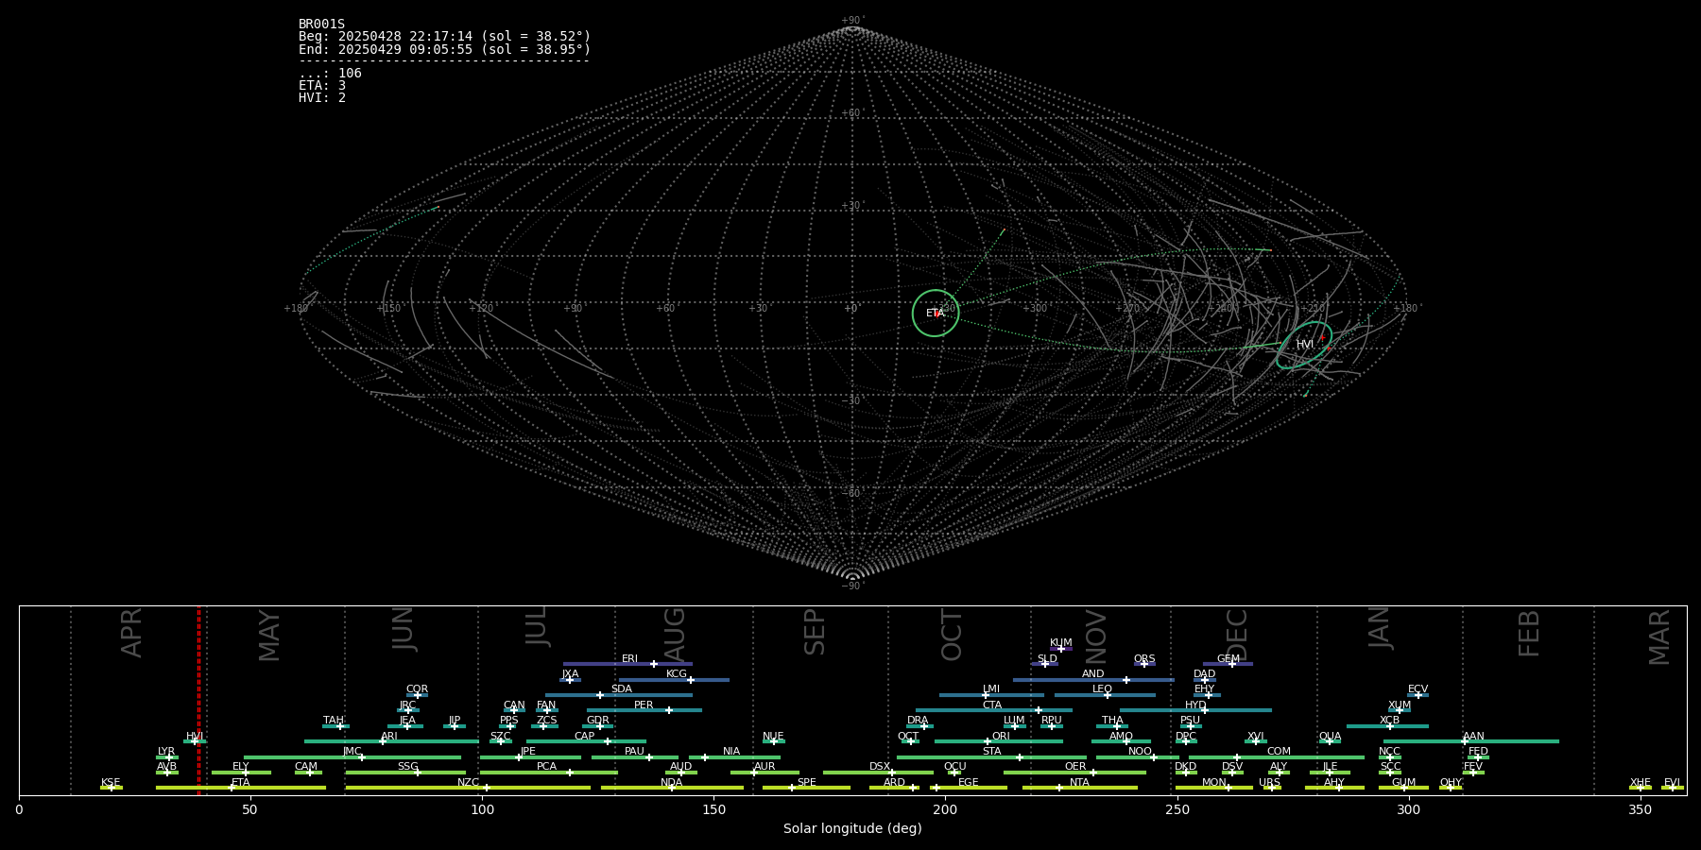The image size is (1701, 850).
Task: Click the COM shower label
Action: pos(1279,752)
